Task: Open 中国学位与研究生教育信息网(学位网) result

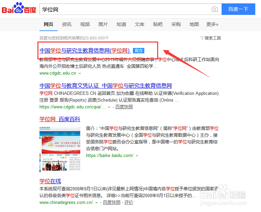Action: tap(85, 51)
